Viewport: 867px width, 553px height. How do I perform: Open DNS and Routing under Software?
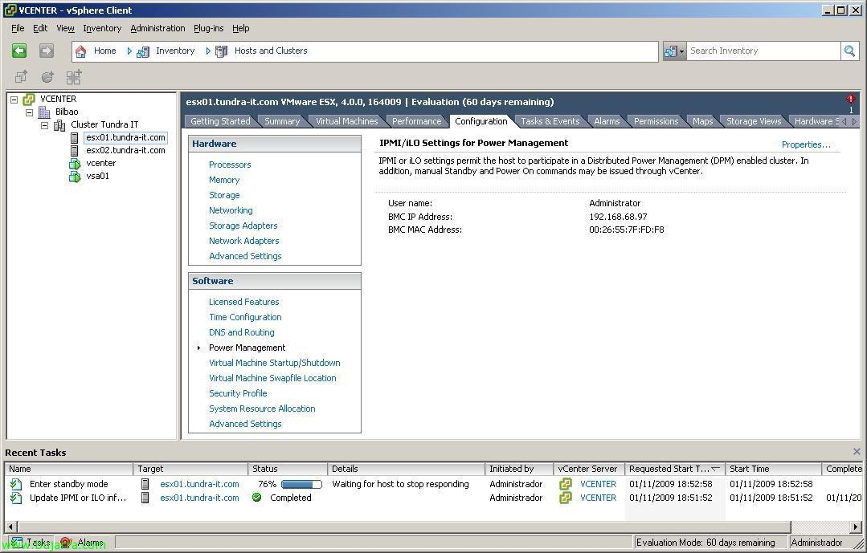coord(242,332)
